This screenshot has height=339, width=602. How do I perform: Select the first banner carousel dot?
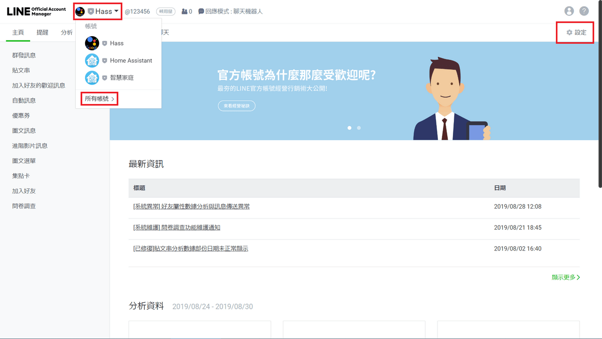click(349, 128)
